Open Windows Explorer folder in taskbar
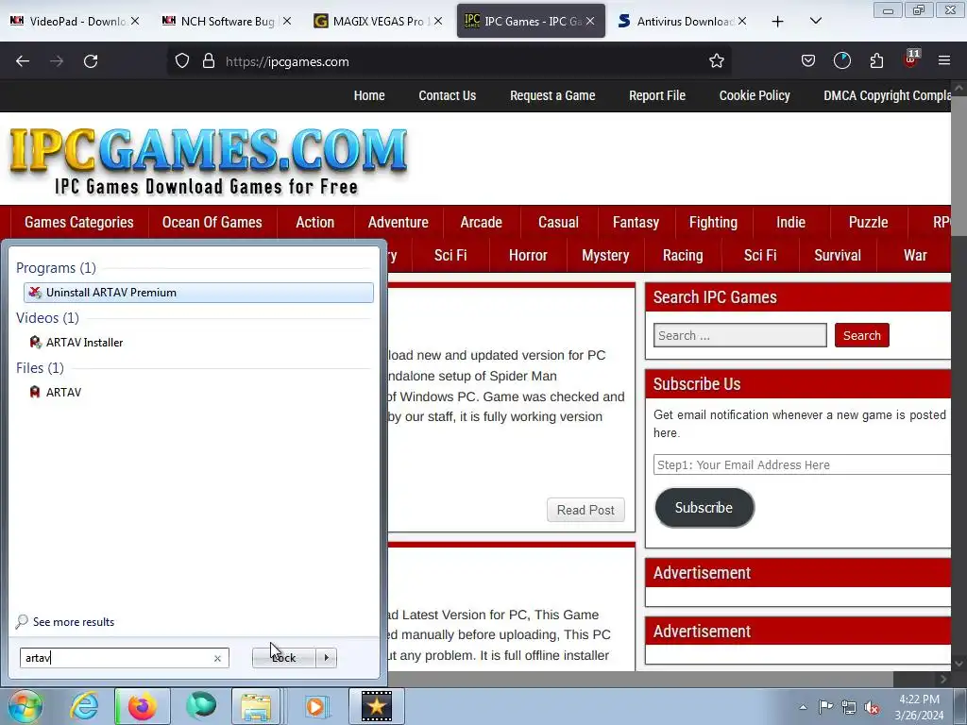Image resolution: width=967 pixels, height=725 pixels. point(257,706)
